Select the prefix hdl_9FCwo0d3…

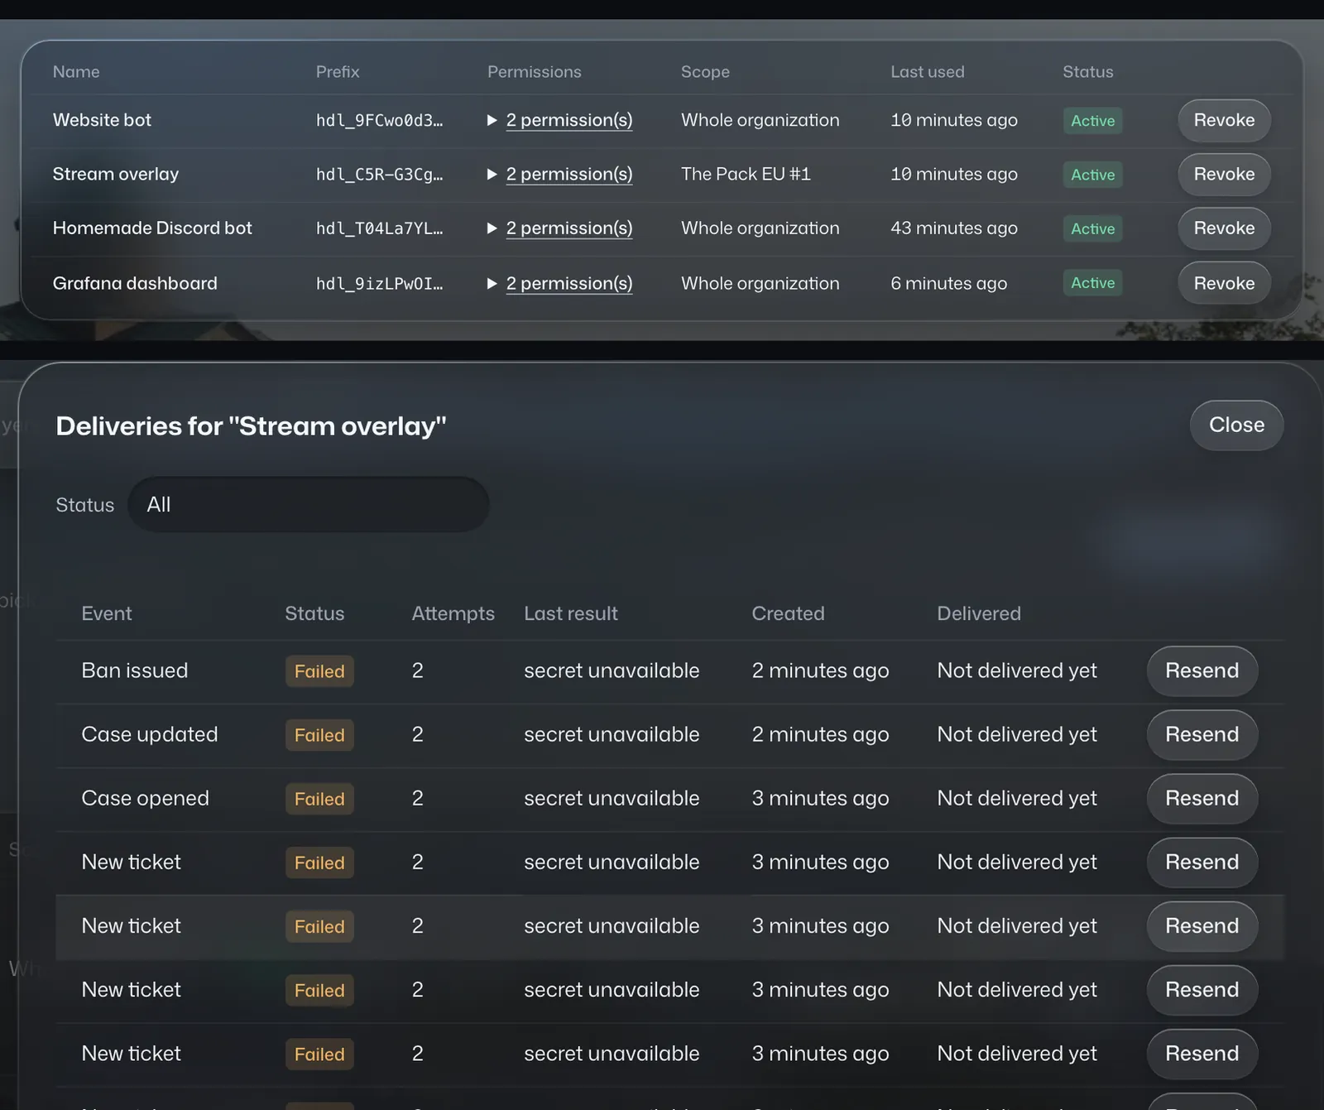pyautogui.click(x=379, y=120)
